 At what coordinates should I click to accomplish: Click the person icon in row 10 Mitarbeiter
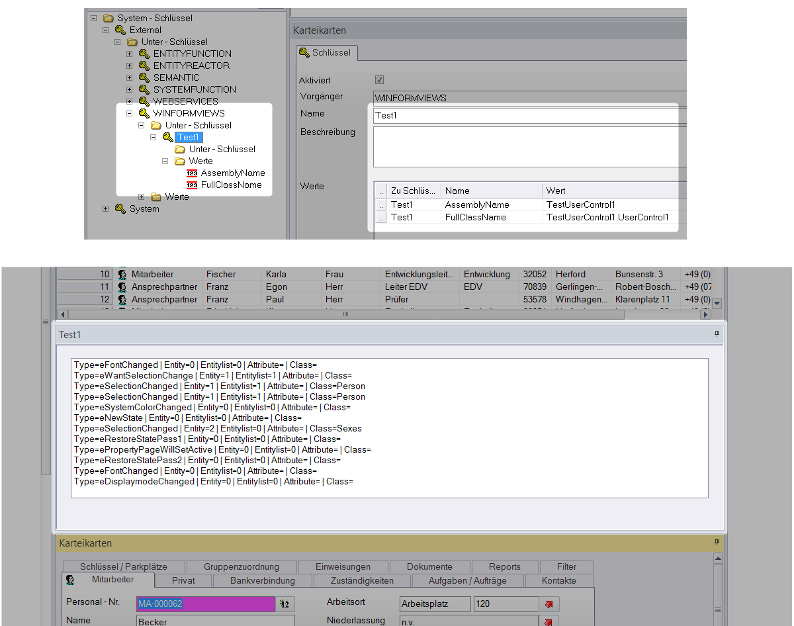pos(122,274)
